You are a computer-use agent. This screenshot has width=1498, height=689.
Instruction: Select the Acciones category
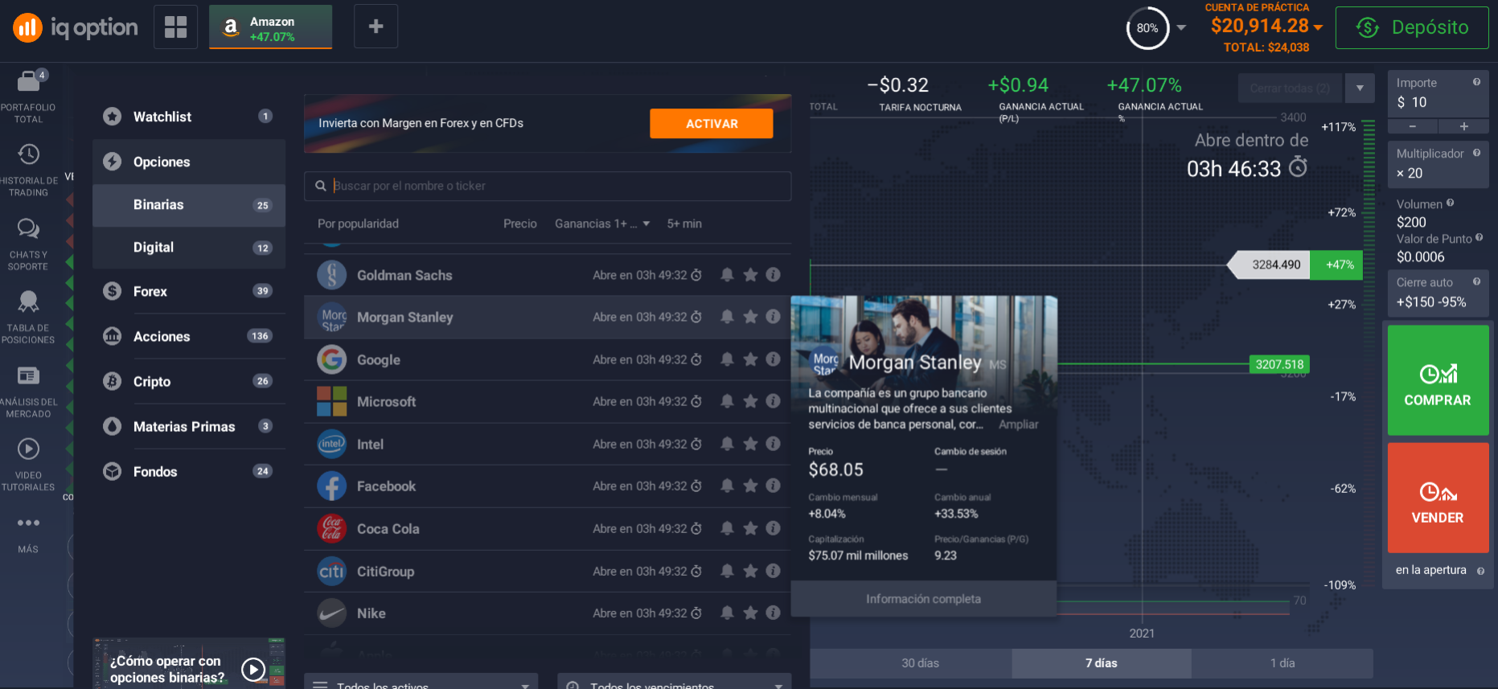[189, 336]
